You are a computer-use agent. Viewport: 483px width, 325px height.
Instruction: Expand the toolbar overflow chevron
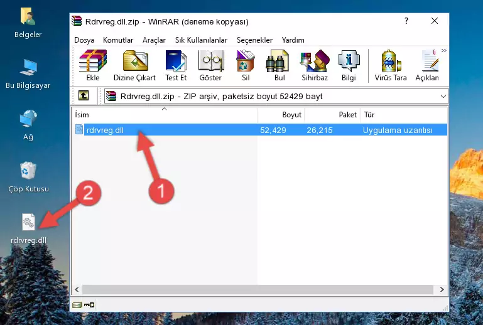(x=443, y=51)
